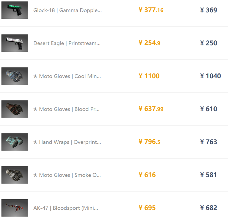Screen dimensions: 228x220
Task: Open the ★ Moto Gloves | Smoke O... name
Action: click(67, 175)
